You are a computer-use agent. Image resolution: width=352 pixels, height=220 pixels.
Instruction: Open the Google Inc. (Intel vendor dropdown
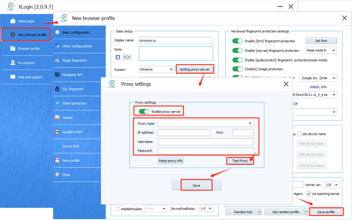pos(318,78)
